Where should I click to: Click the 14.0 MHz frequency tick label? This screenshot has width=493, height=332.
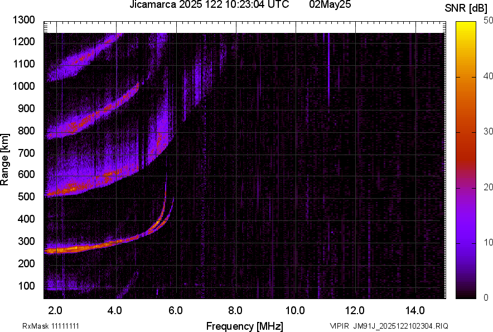tap(415, 310)
